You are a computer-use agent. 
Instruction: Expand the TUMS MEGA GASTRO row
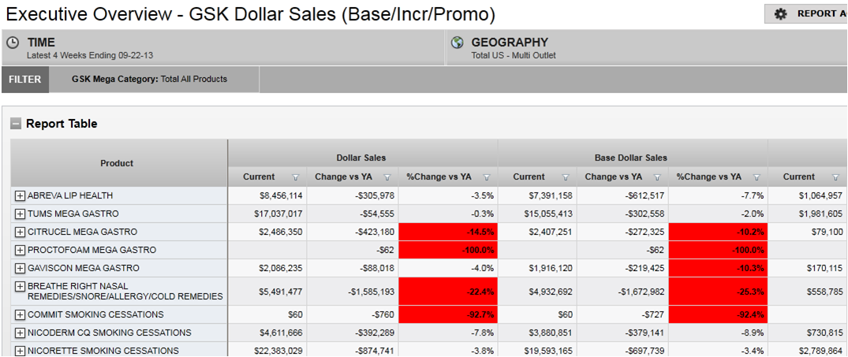[20, 214]
